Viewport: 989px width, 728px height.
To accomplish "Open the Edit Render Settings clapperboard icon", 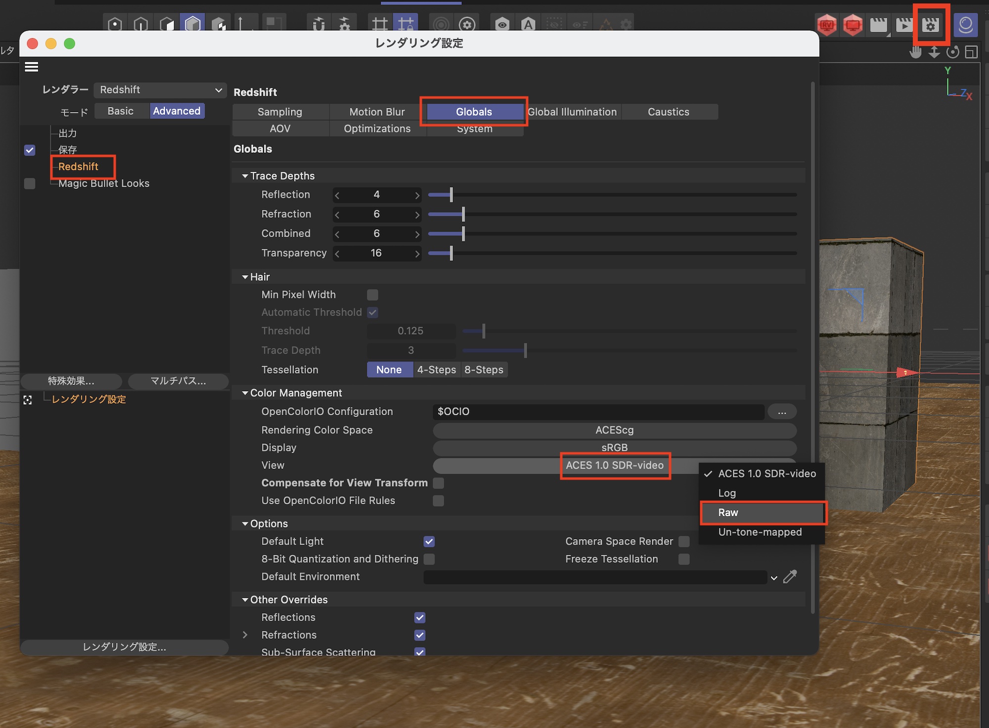I will pos(931,25).
